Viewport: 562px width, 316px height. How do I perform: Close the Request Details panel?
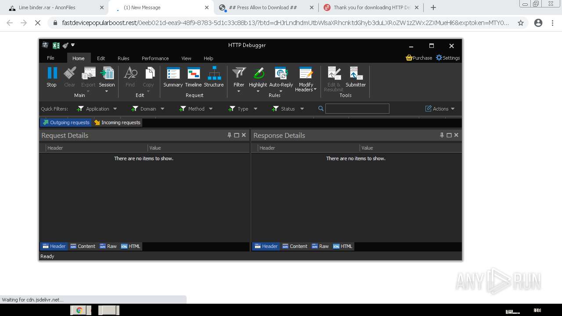pyautogui.click(x=244, y=135)
